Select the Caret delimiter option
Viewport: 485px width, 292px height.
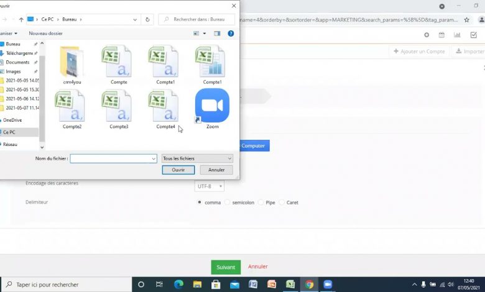[282, 203]
